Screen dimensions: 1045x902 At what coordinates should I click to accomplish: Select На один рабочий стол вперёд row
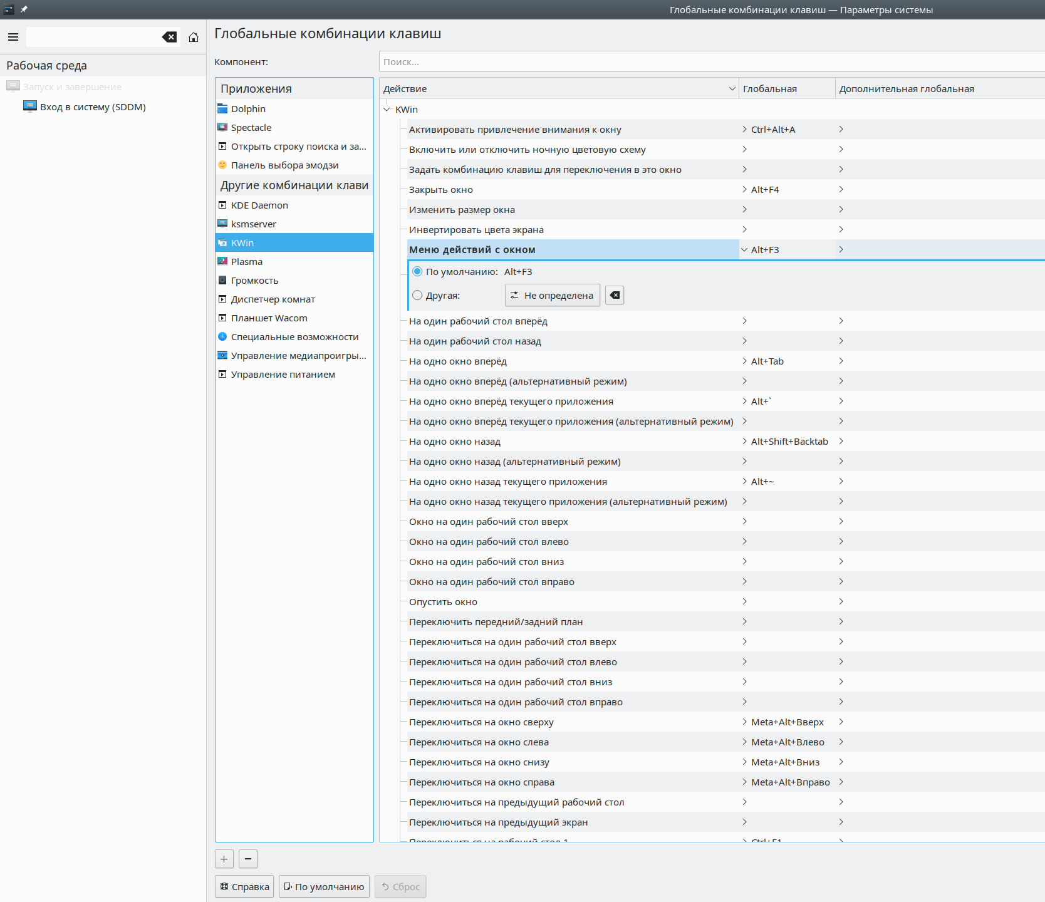pyautogui.click(x=725, y=321)
